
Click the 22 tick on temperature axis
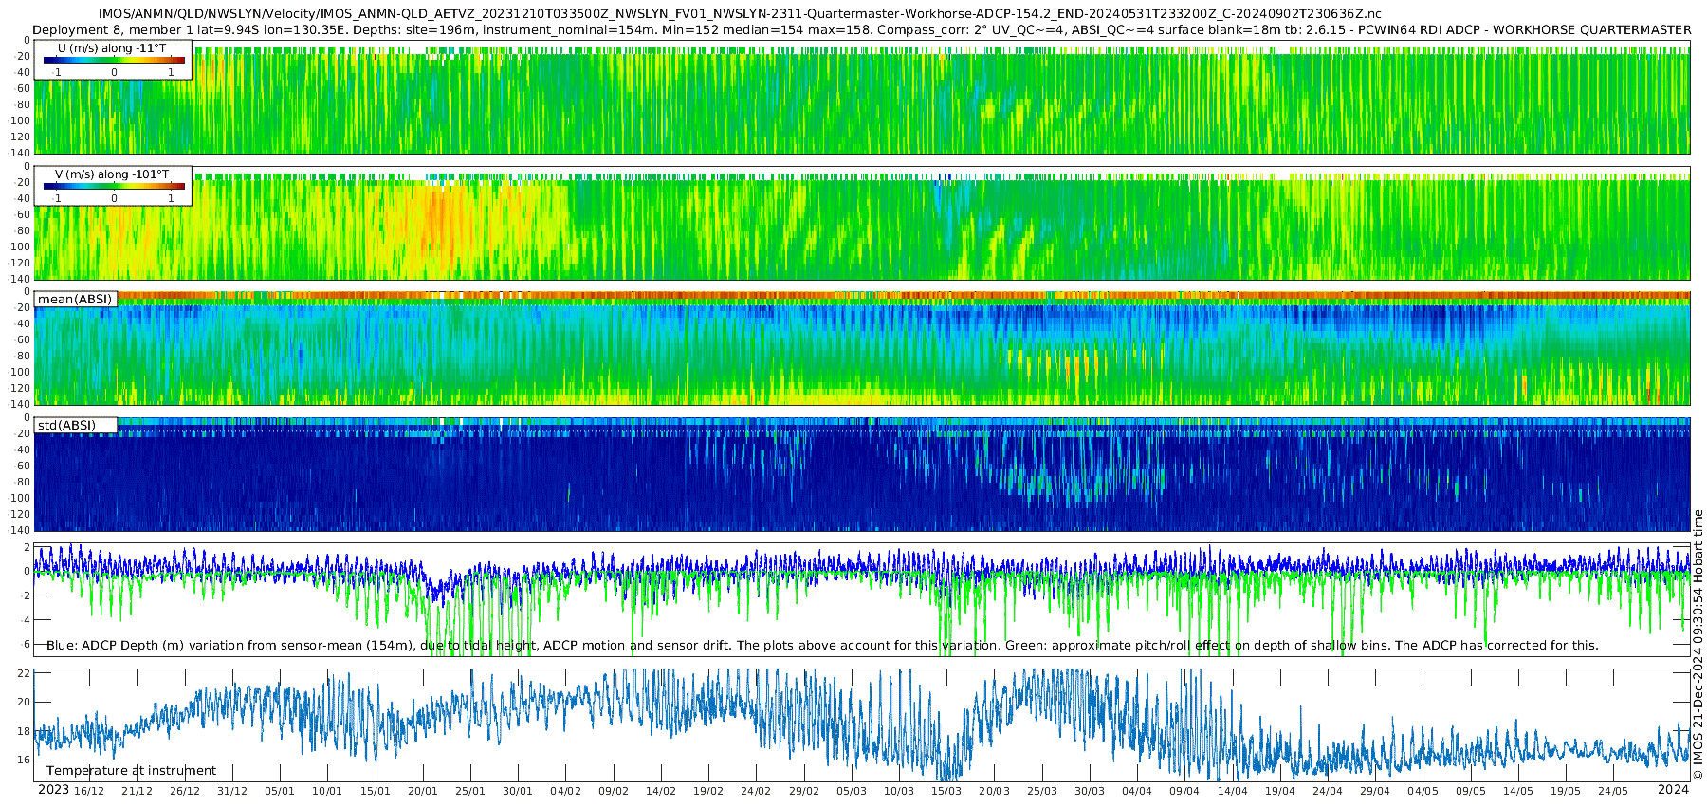[25, 673]
